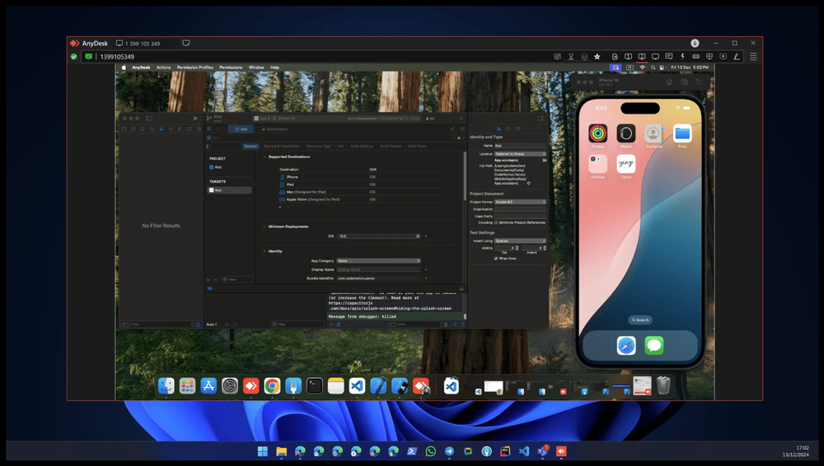This screenshot has width=824, height=466.
Task: Open the AnyDesk hamburger main menu
Action: coord(753,57)
